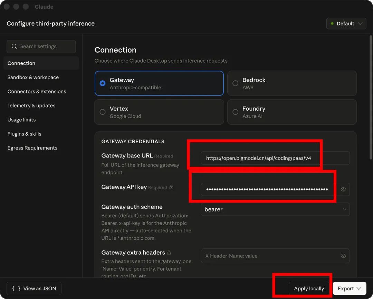The height and width of the screenshot is (299, 373).
Task: Click View as JSON button
Action: tap(34, 288)
